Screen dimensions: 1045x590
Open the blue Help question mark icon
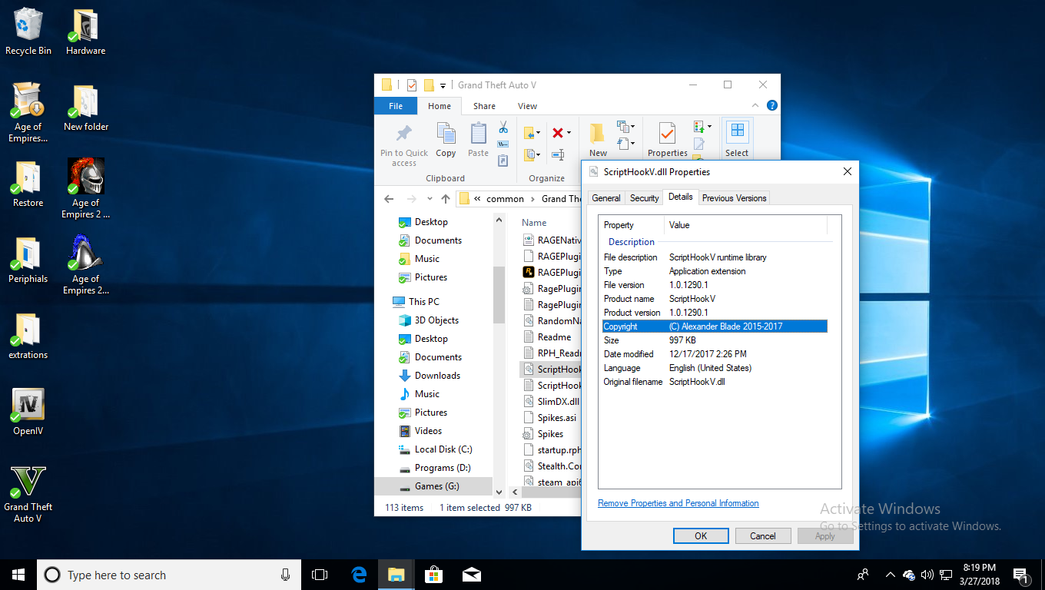(772, 106)
